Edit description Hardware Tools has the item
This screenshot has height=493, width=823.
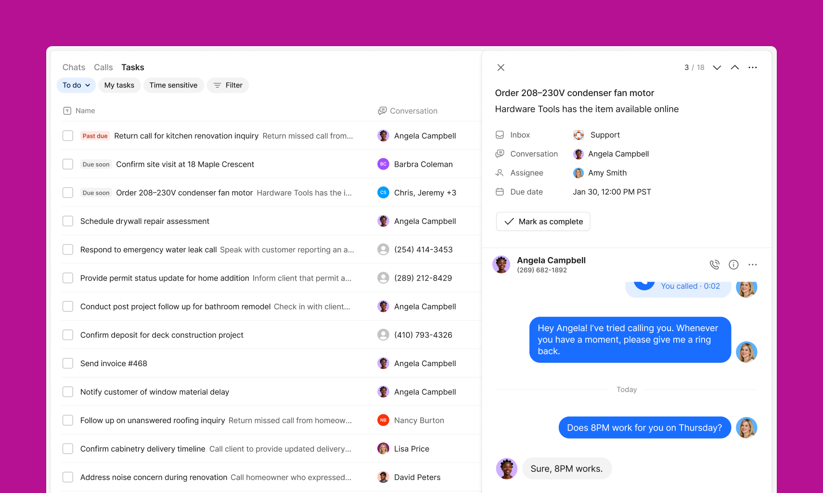point(587,109)
